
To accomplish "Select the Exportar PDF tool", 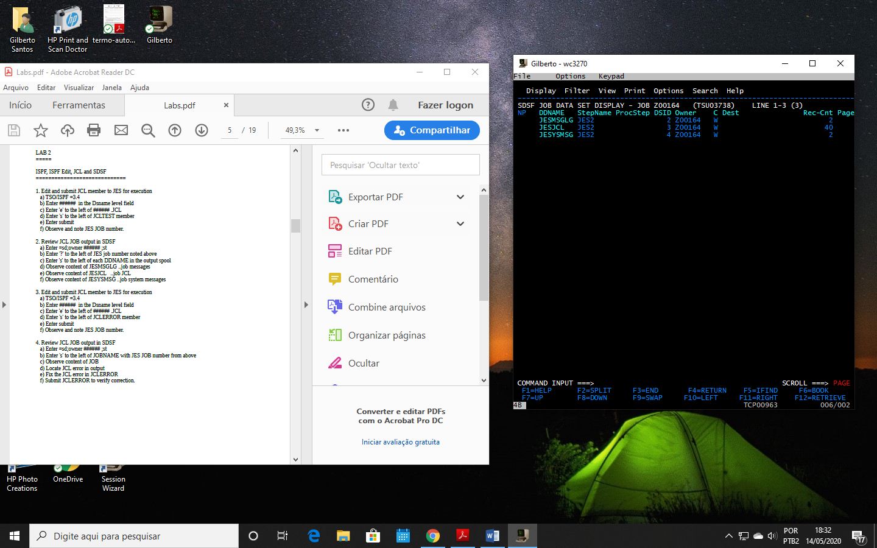I will 376,197.
